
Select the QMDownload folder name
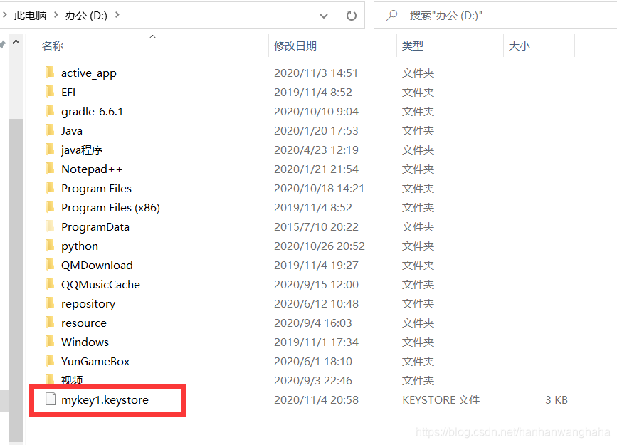pyautogui.click(x=97, y=266)
